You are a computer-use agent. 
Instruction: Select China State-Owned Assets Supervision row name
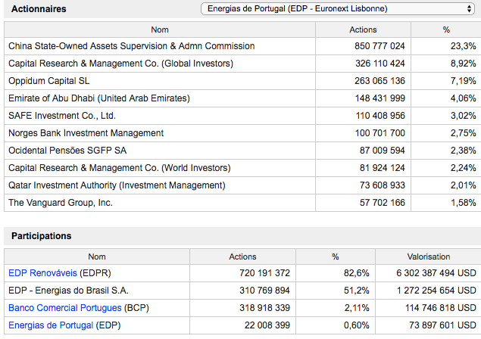pyautogui.click(x=132, y=46)
